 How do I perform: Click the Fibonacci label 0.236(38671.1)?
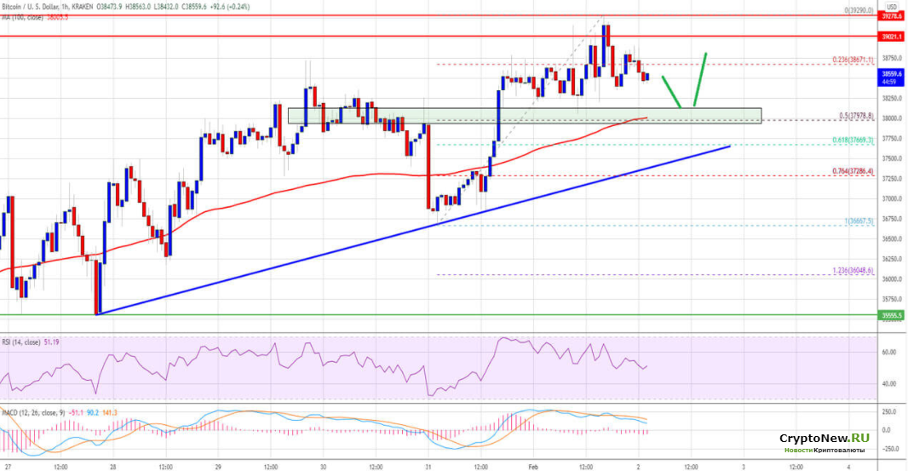coord(853,60)
